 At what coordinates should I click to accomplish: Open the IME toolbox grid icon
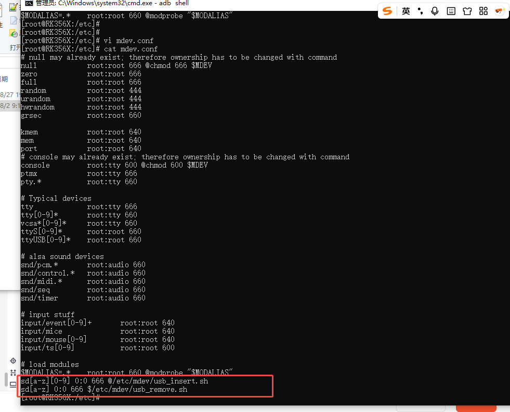tap(483, 11)
